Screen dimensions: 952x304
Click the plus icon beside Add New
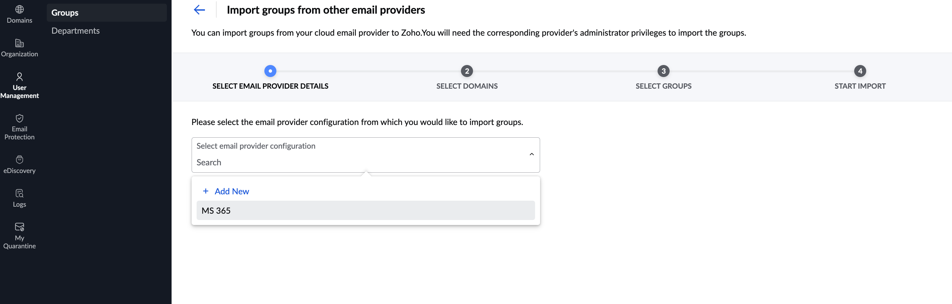pos(206,191)
